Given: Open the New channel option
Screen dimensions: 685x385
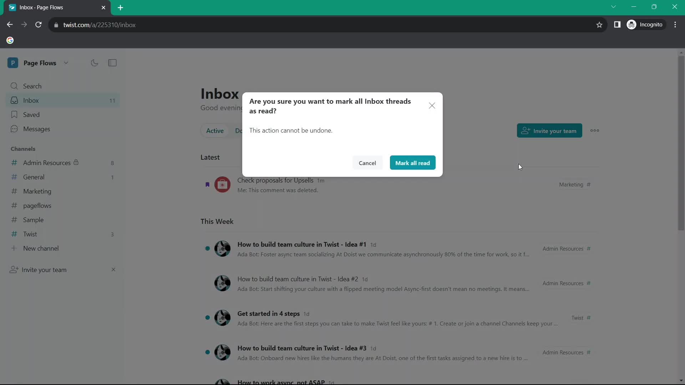Looking at the screenshot, I should click(41, 248).
